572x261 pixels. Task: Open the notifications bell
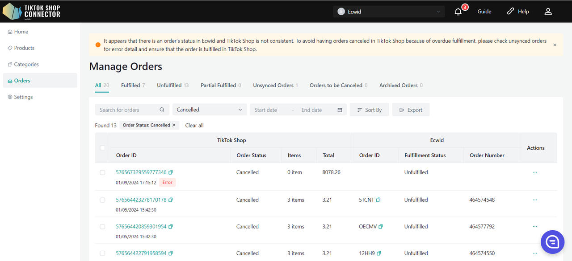458,12
